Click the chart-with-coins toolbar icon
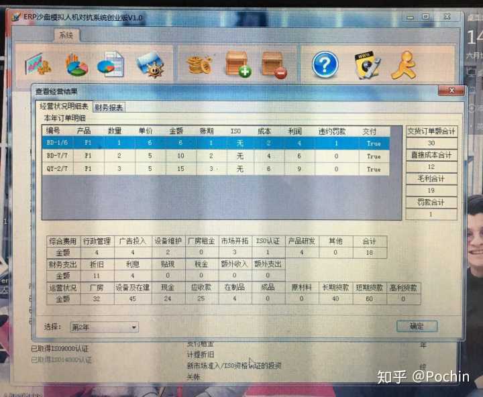Viewport: 483px width, 397px height. [x=38, y=64]
